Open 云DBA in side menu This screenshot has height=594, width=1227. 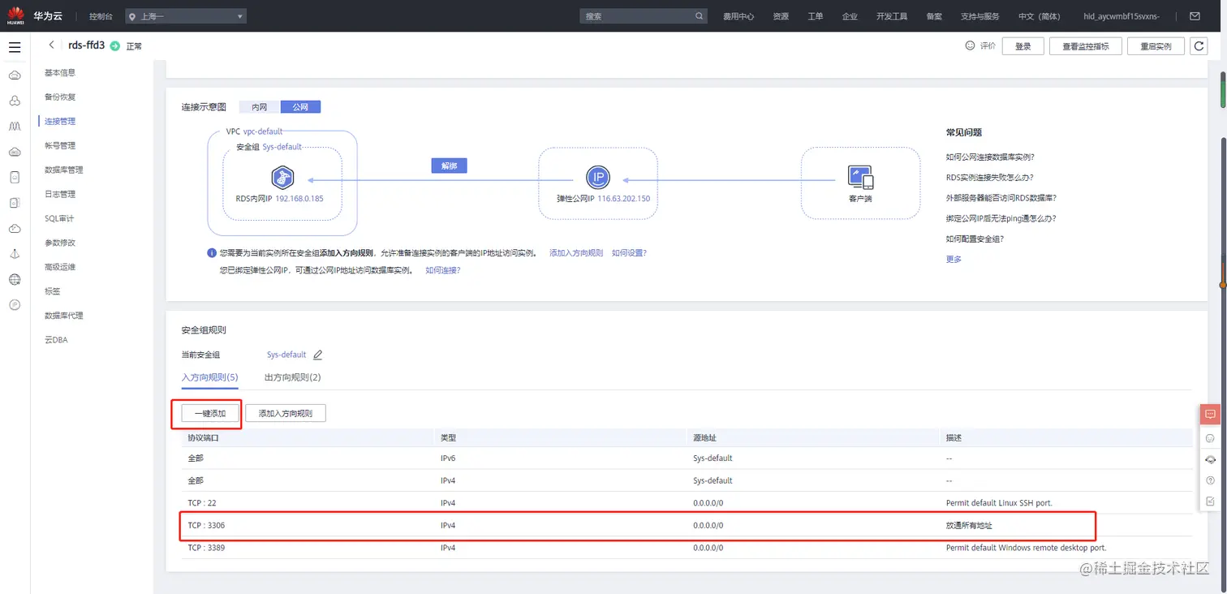point(56,340)
